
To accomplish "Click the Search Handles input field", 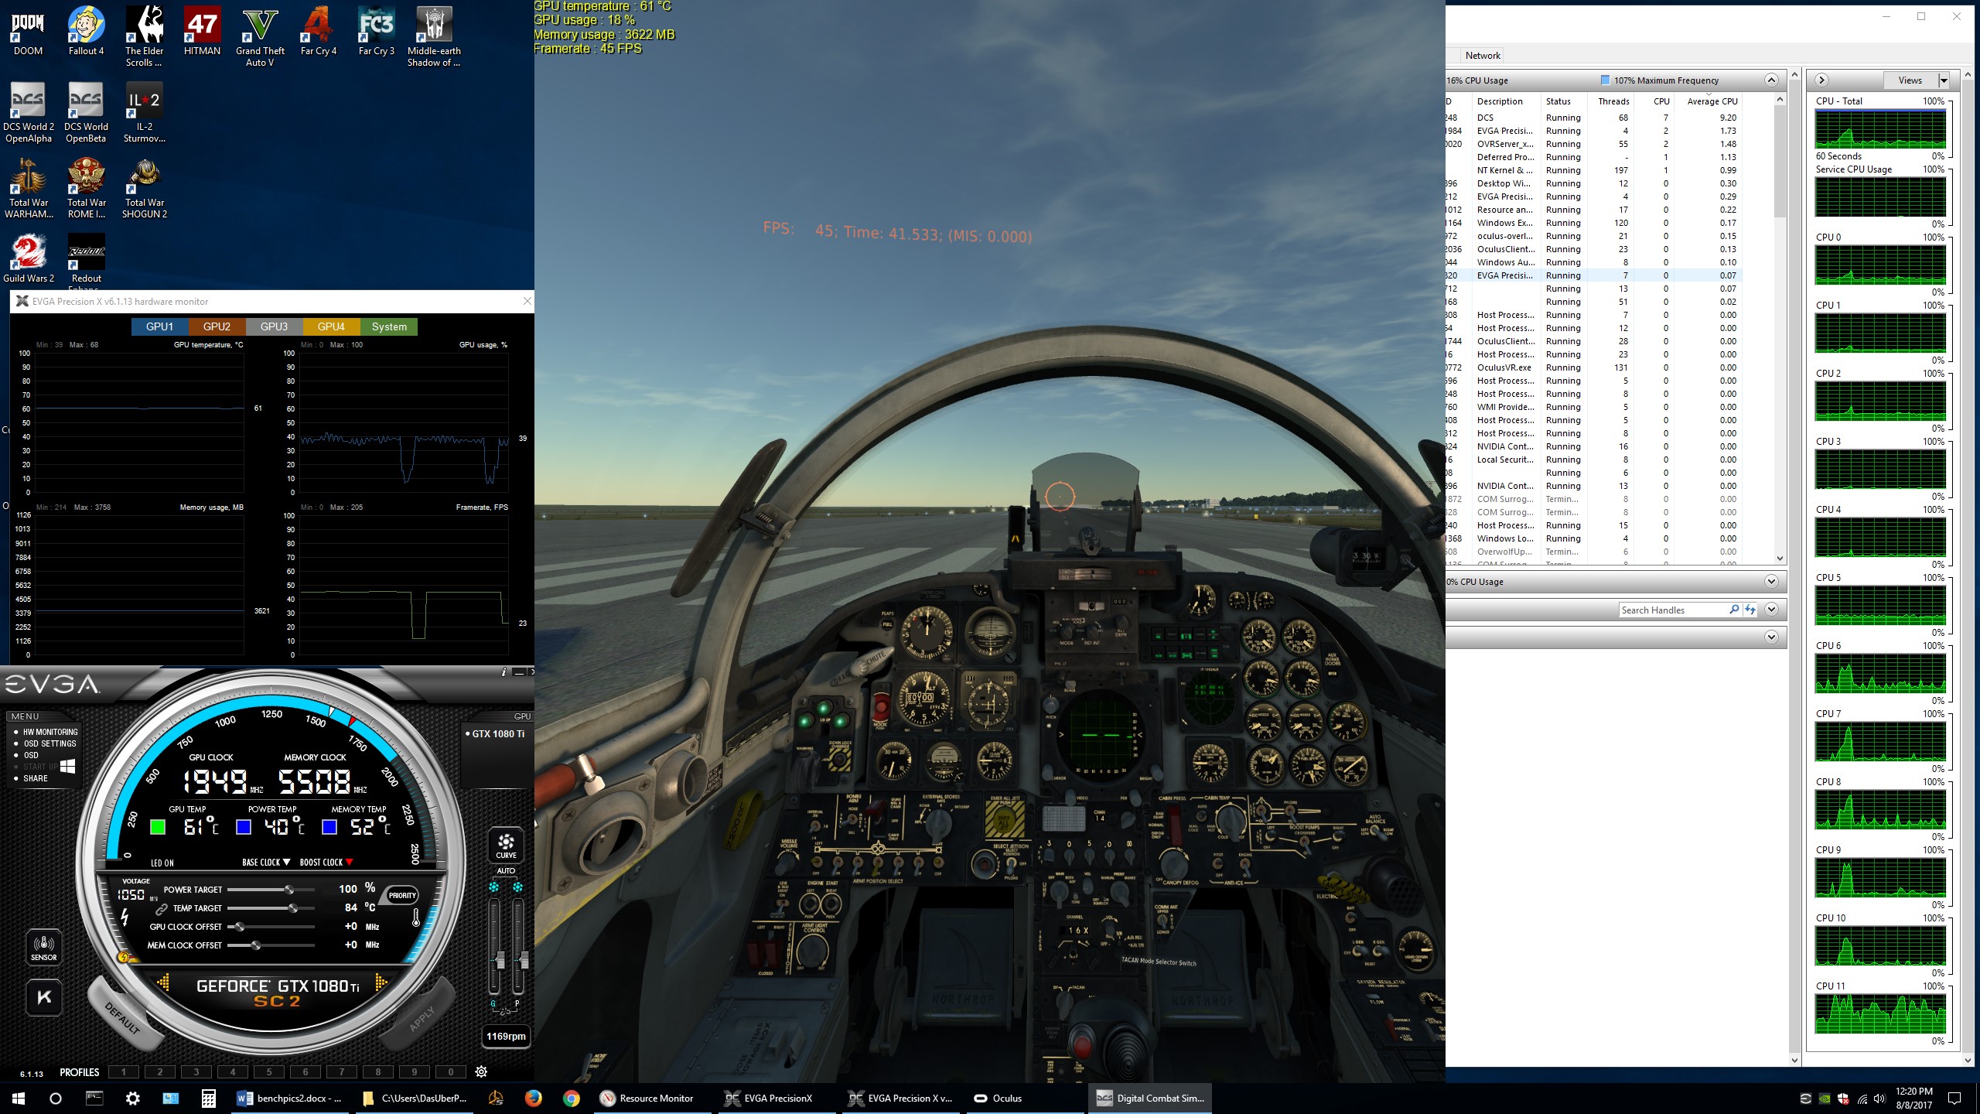I will 1673,610.
